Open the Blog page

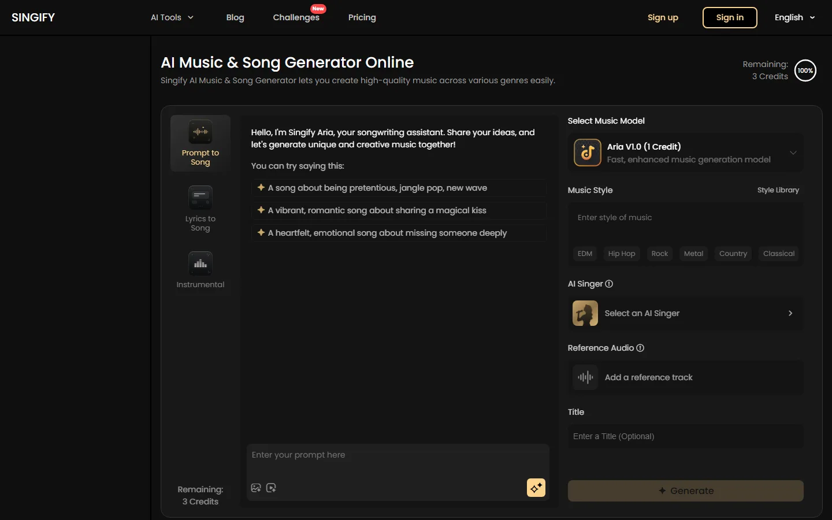(235, 17)
